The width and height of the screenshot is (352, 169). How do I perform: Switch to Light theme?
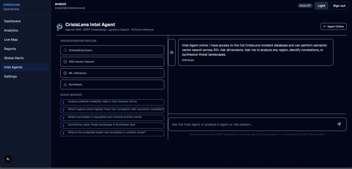tap(321, 6)
